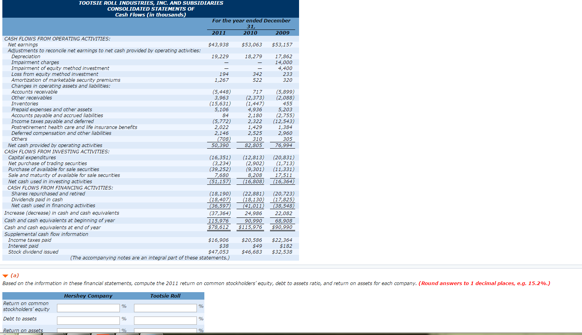Select the 'Depreciation' row label
Image resolution: width=582 pixels, height=335 pixels.
26,56
